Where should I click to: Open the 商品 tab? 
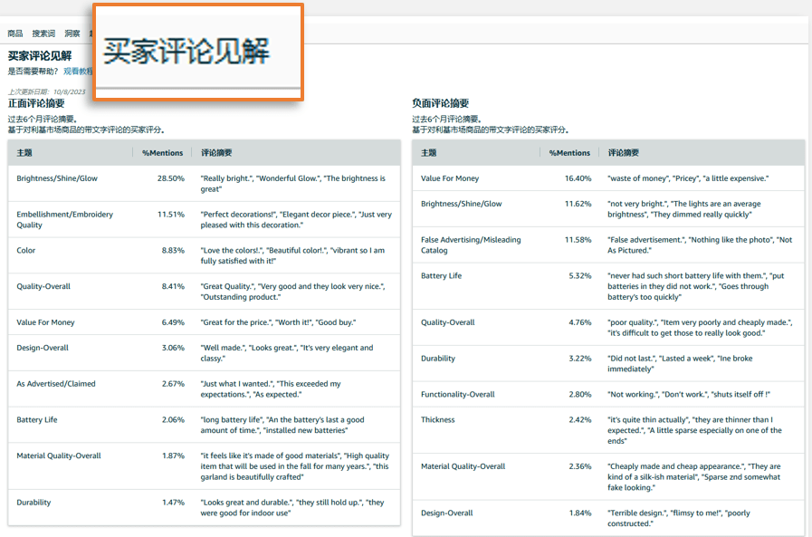tap(15, 34)
